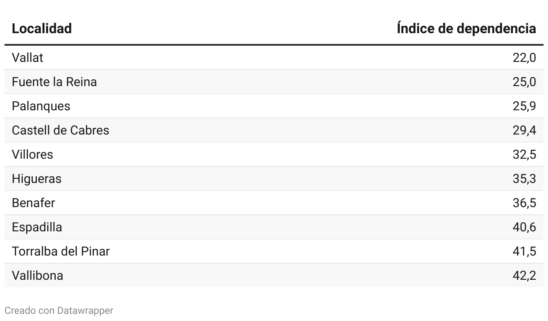Click the Villores row label
This screenshot has height=321, width=548.
click(x=32, y=155)
